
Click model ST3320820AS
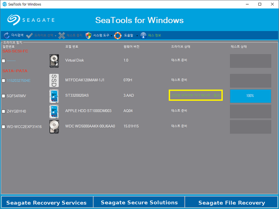[x=77, y=95]
